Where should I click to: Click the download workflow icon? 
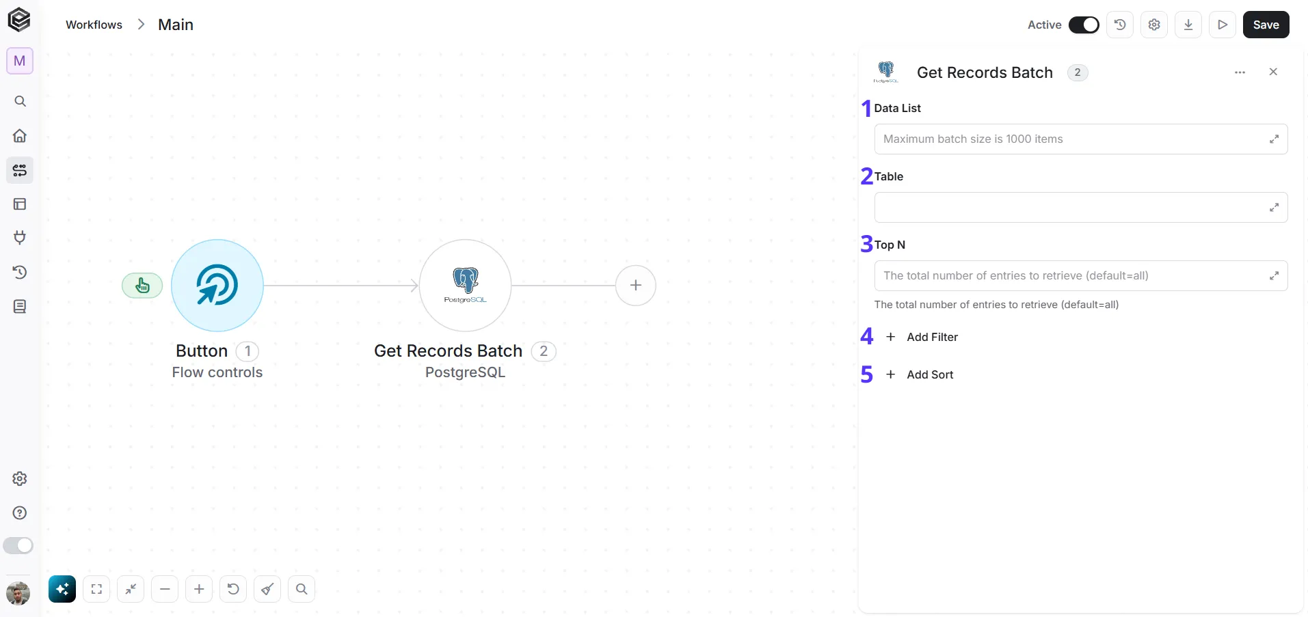coord(1188,25)
